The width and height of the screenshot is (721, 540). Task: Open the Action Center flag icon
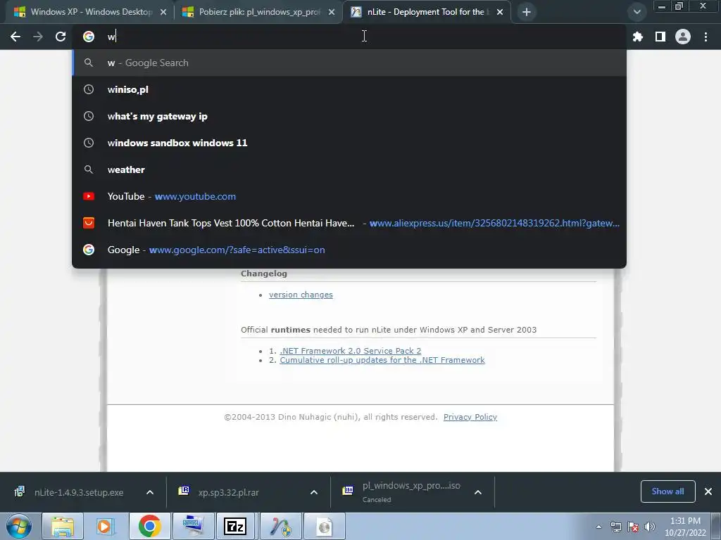pos(633,527)
